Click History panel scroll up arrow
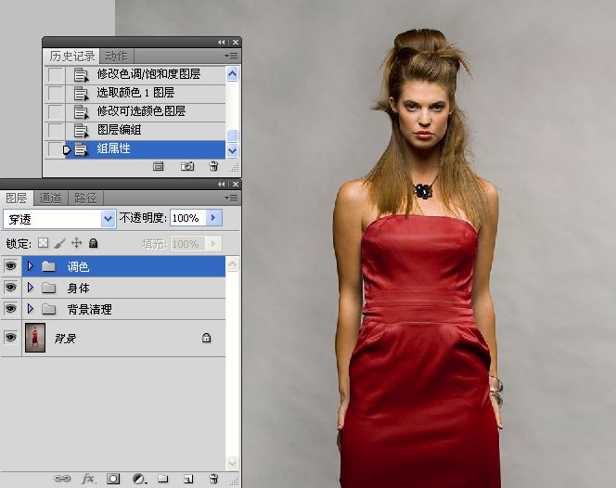The height and width of the screenshot is (488, 616). [x=232, y=74]
